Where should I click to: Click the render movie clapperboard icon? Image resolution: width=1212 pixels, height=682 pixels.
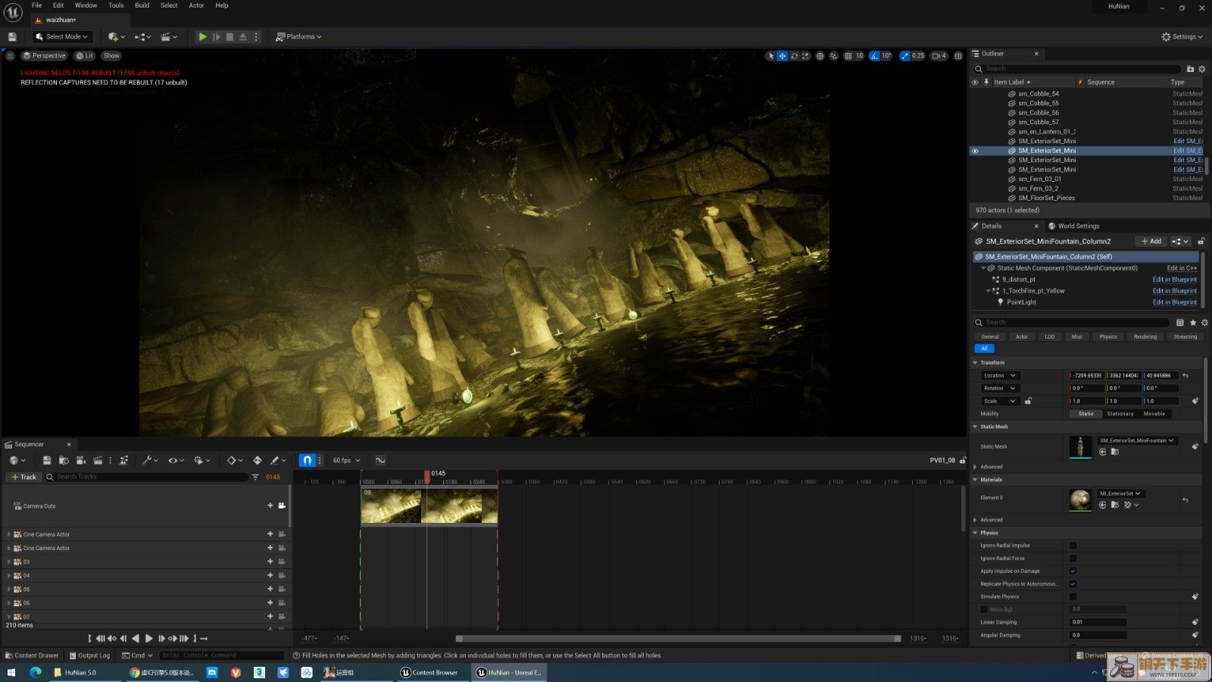[x=98, y=460]
